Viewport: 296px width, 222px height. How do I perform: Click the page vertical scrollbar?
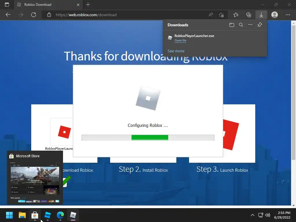tap(293, 92)
